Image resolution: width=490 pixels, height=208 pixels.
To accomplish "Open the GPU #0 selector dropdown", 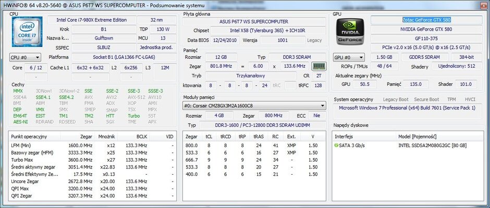I will (349, 57).
